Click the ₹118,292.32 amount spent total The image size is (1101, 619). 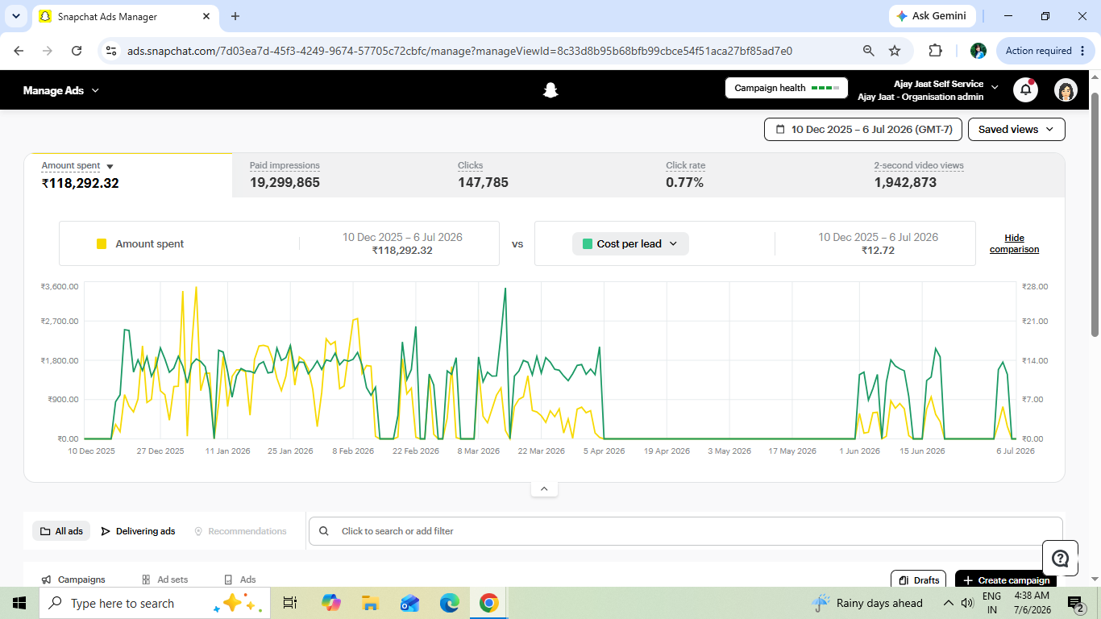(x=81, y=183)
